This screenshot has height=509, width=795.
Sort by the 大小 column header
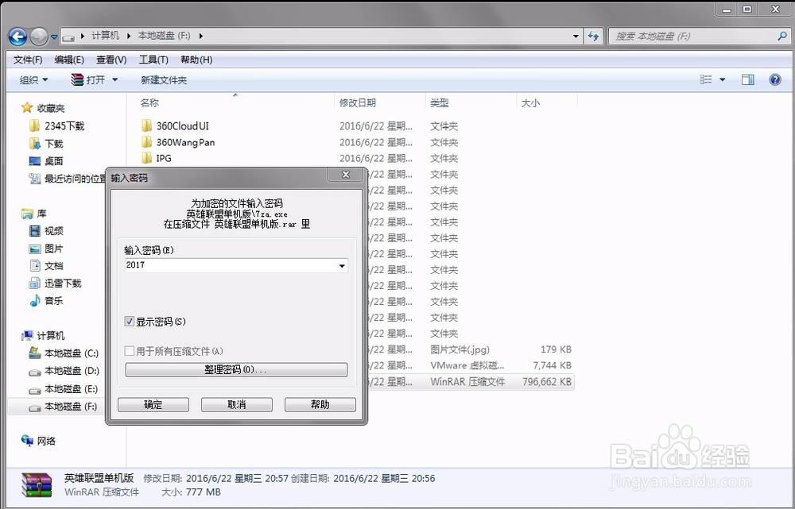click(x=530, y=102)
